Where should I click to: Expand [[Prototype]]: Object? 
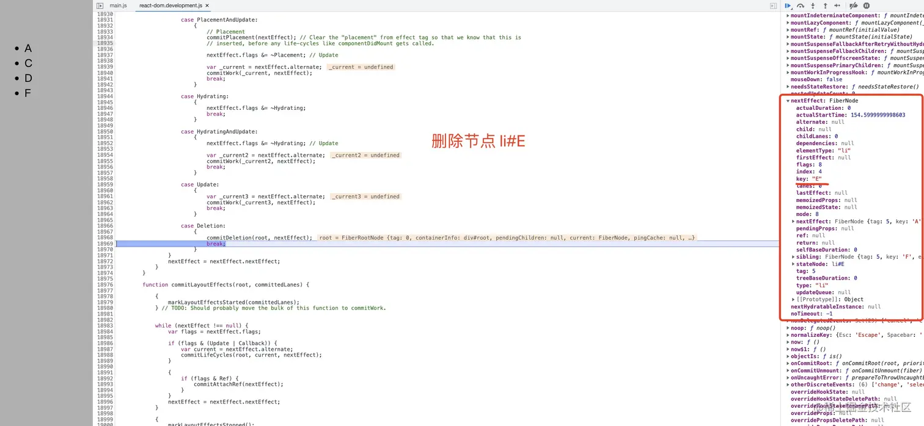point(793,300)
